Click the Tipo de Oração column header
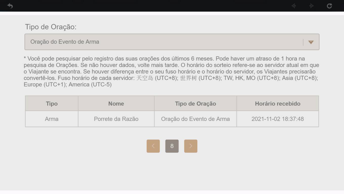Image resolution: width=344 pixels, height=194 pixels. pos(196,104)
